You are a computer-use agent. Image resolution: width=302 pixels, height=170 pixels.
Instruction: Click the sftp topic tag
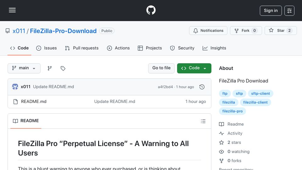[x=239, y=93]
